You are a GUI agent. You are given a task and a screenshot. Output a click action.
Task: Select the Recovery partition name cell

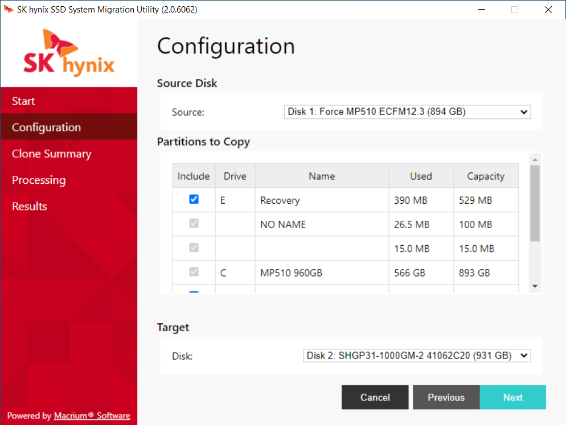(322, 200)
